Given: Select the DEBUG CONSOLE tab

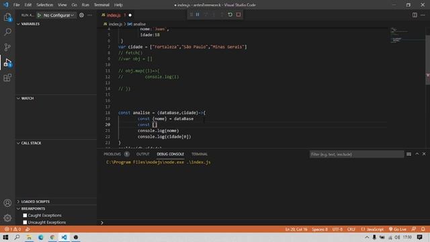Looking at the screenshot, I should [x=170, y=154].
